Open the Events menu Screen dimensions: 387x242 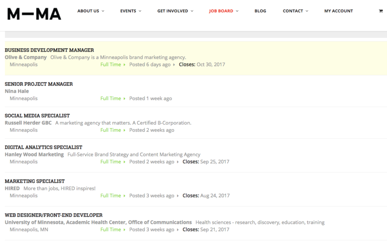coord(128,11)
